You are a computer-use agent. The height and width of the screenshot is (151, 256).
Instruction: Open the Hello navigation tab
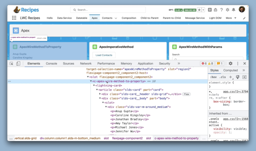(50, 18)
